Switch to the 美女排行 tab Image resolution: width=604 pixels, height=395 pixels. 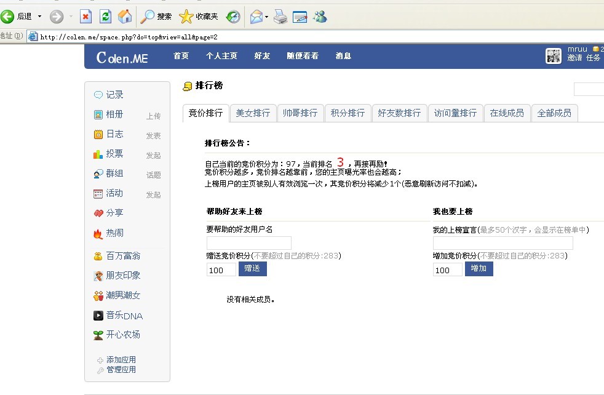click(x=253, y=113)
